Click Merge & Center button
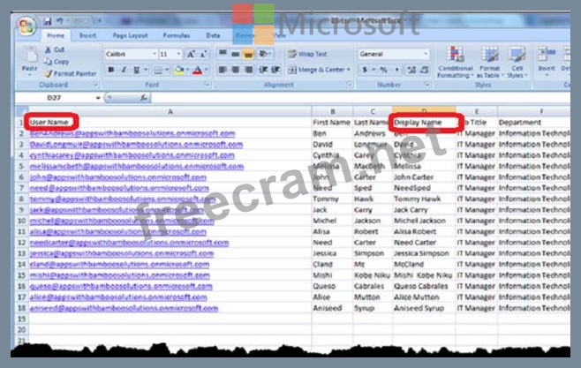The width and height of the screenshot is (581, 368). tap(316, 70)
